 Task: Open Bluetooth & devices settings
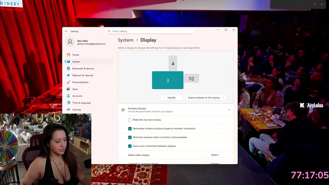click(x=89, y=69)
